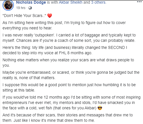The width and height of the screenshot is (143, 124).
Task: Open Nicholas Dodge's profile picture
Action: (8, 5)
